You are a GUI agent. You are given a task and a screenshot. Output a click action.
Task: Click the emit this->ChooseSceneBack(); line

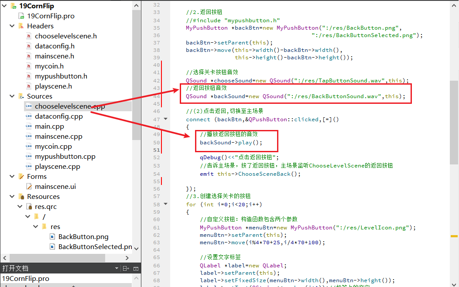pyautogui.click(x=250, y=174)
